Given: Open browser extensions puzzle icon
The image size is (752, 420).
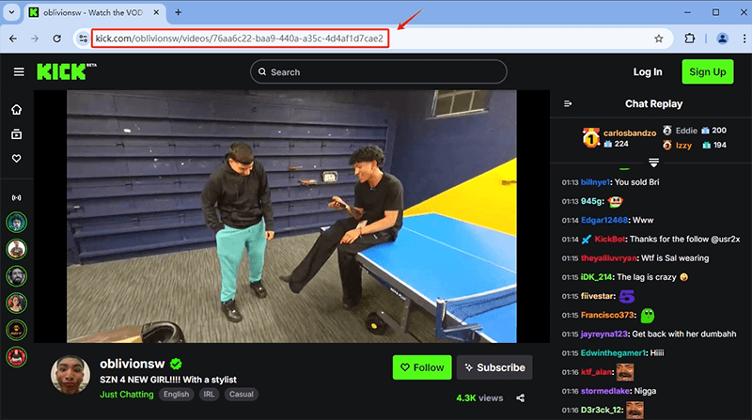Looking at the screenshot, I should tap(690, 39).
